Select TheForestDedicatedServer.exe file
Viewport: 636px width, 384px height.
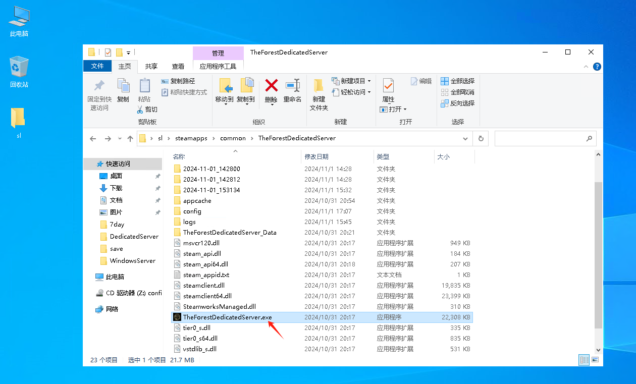point(322,317)
